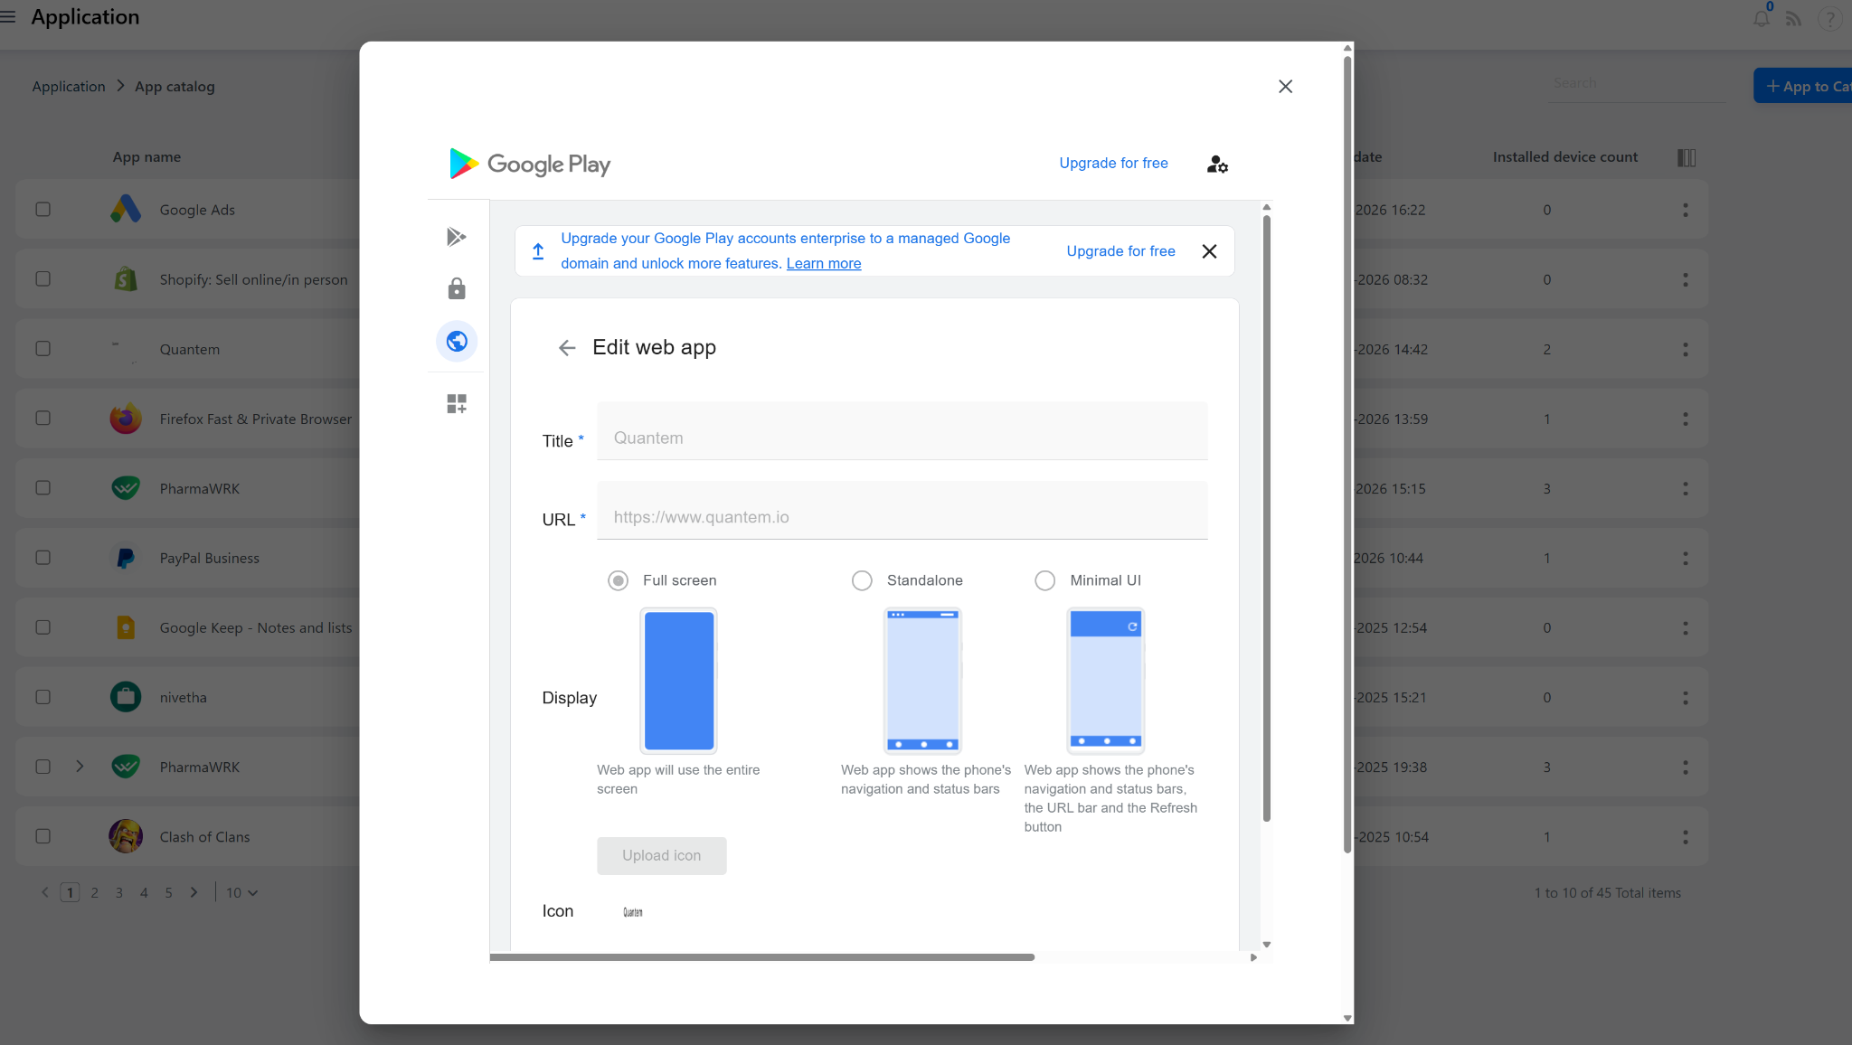1852x1045 pixels.
Task: Click the horizontal scrollbar in Google Play frame
Action: 761,957
